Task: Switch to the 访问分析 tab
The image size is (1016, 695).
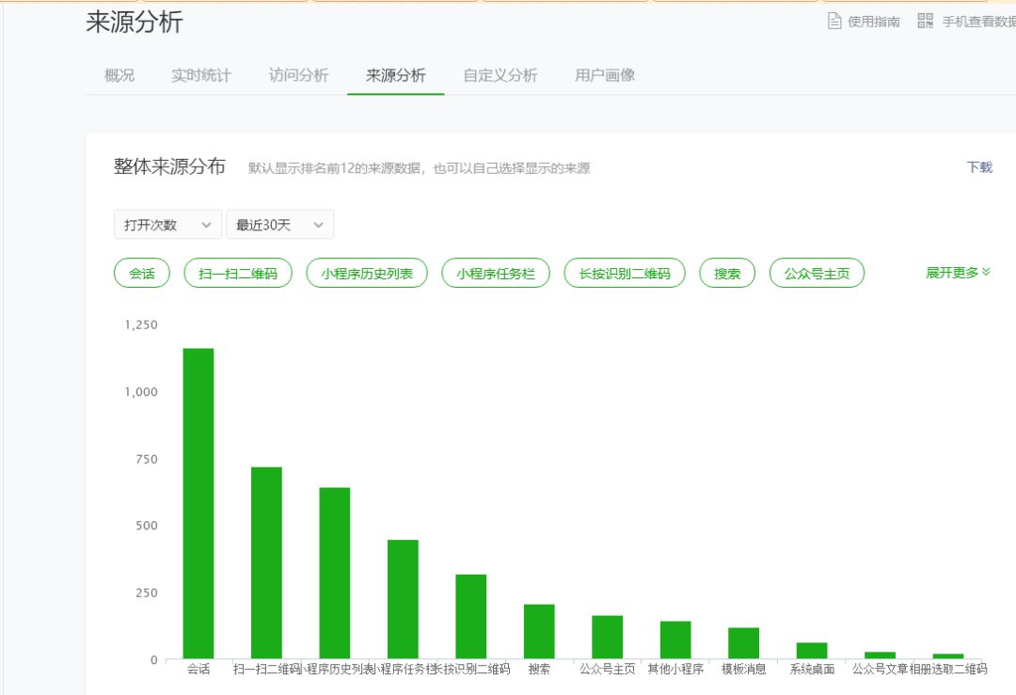Action: coord(297,75)
